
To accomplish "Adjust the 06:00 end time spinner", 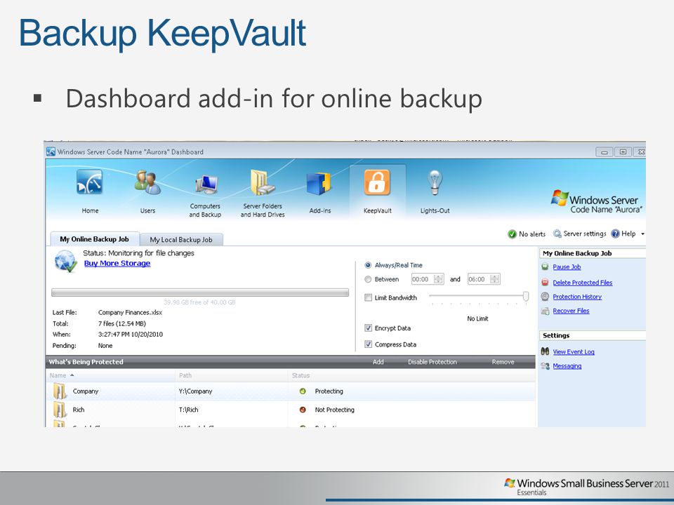I will pos(495,279).
